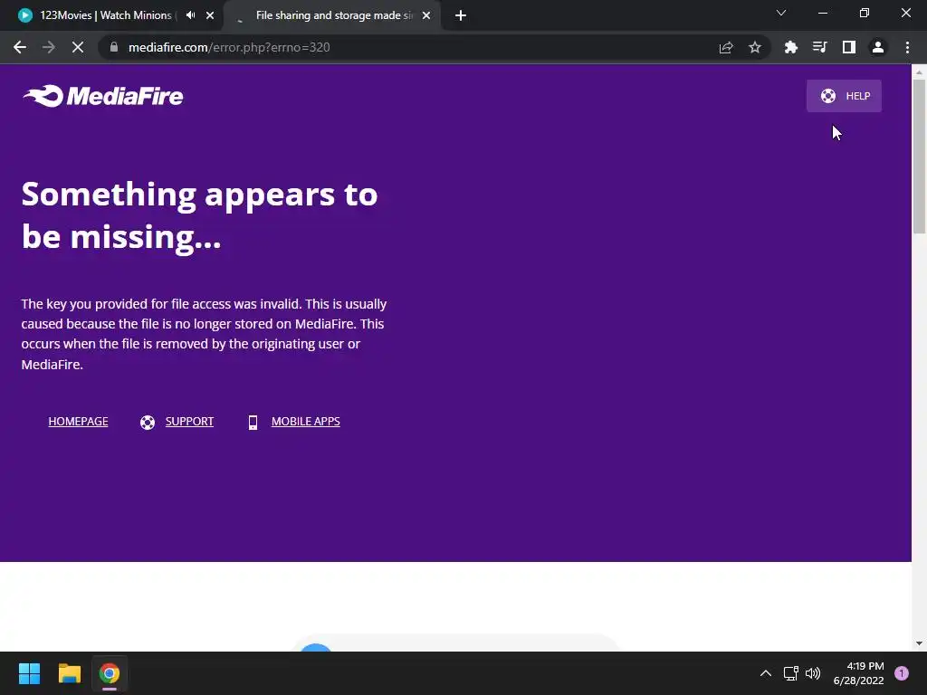Open volume control tray icon
This screenshot has height=695, width=927.
tap(813, 673)
